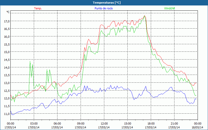Click the 11,5 y-axis value
The height and width of the screenshot is (130, 208).
coord(7,106)
